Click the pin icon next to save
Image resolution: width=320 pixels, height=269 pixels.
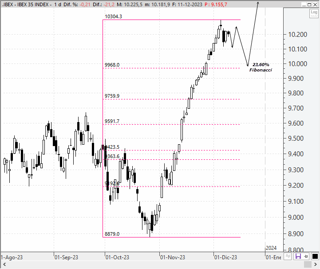point(306,256)
